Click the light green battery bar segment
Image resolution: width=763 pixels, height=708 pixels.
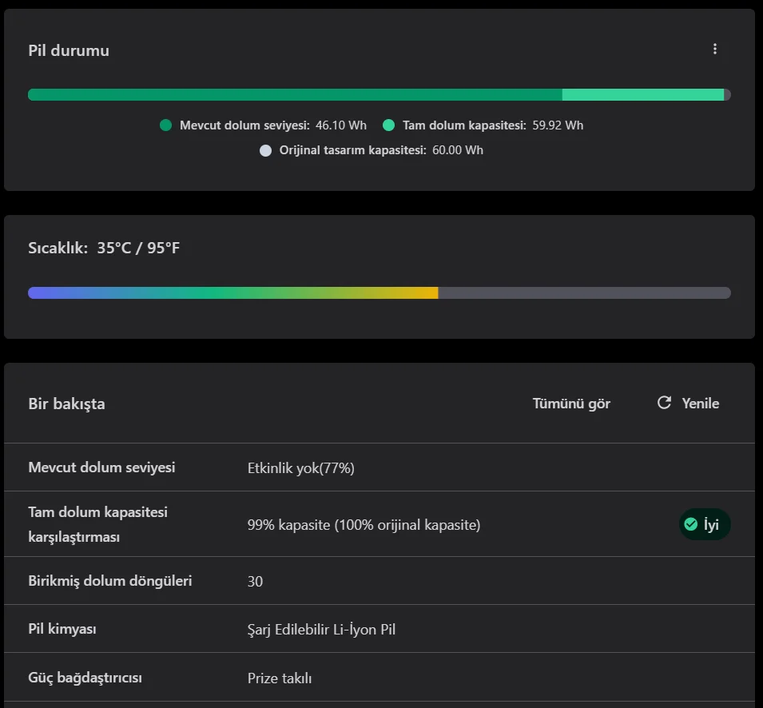(x=642, y=95)
